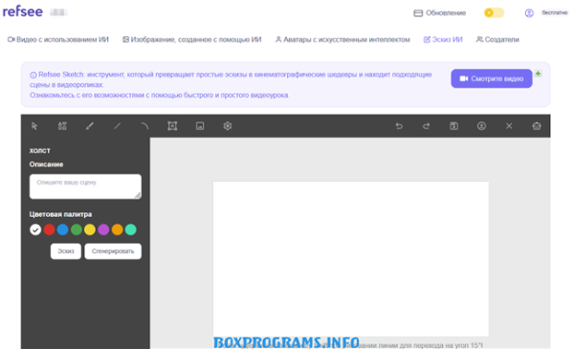This screenshot has height=349, width=574.
Task: Open the shapes library tool
Action: [x=62, y=126]
